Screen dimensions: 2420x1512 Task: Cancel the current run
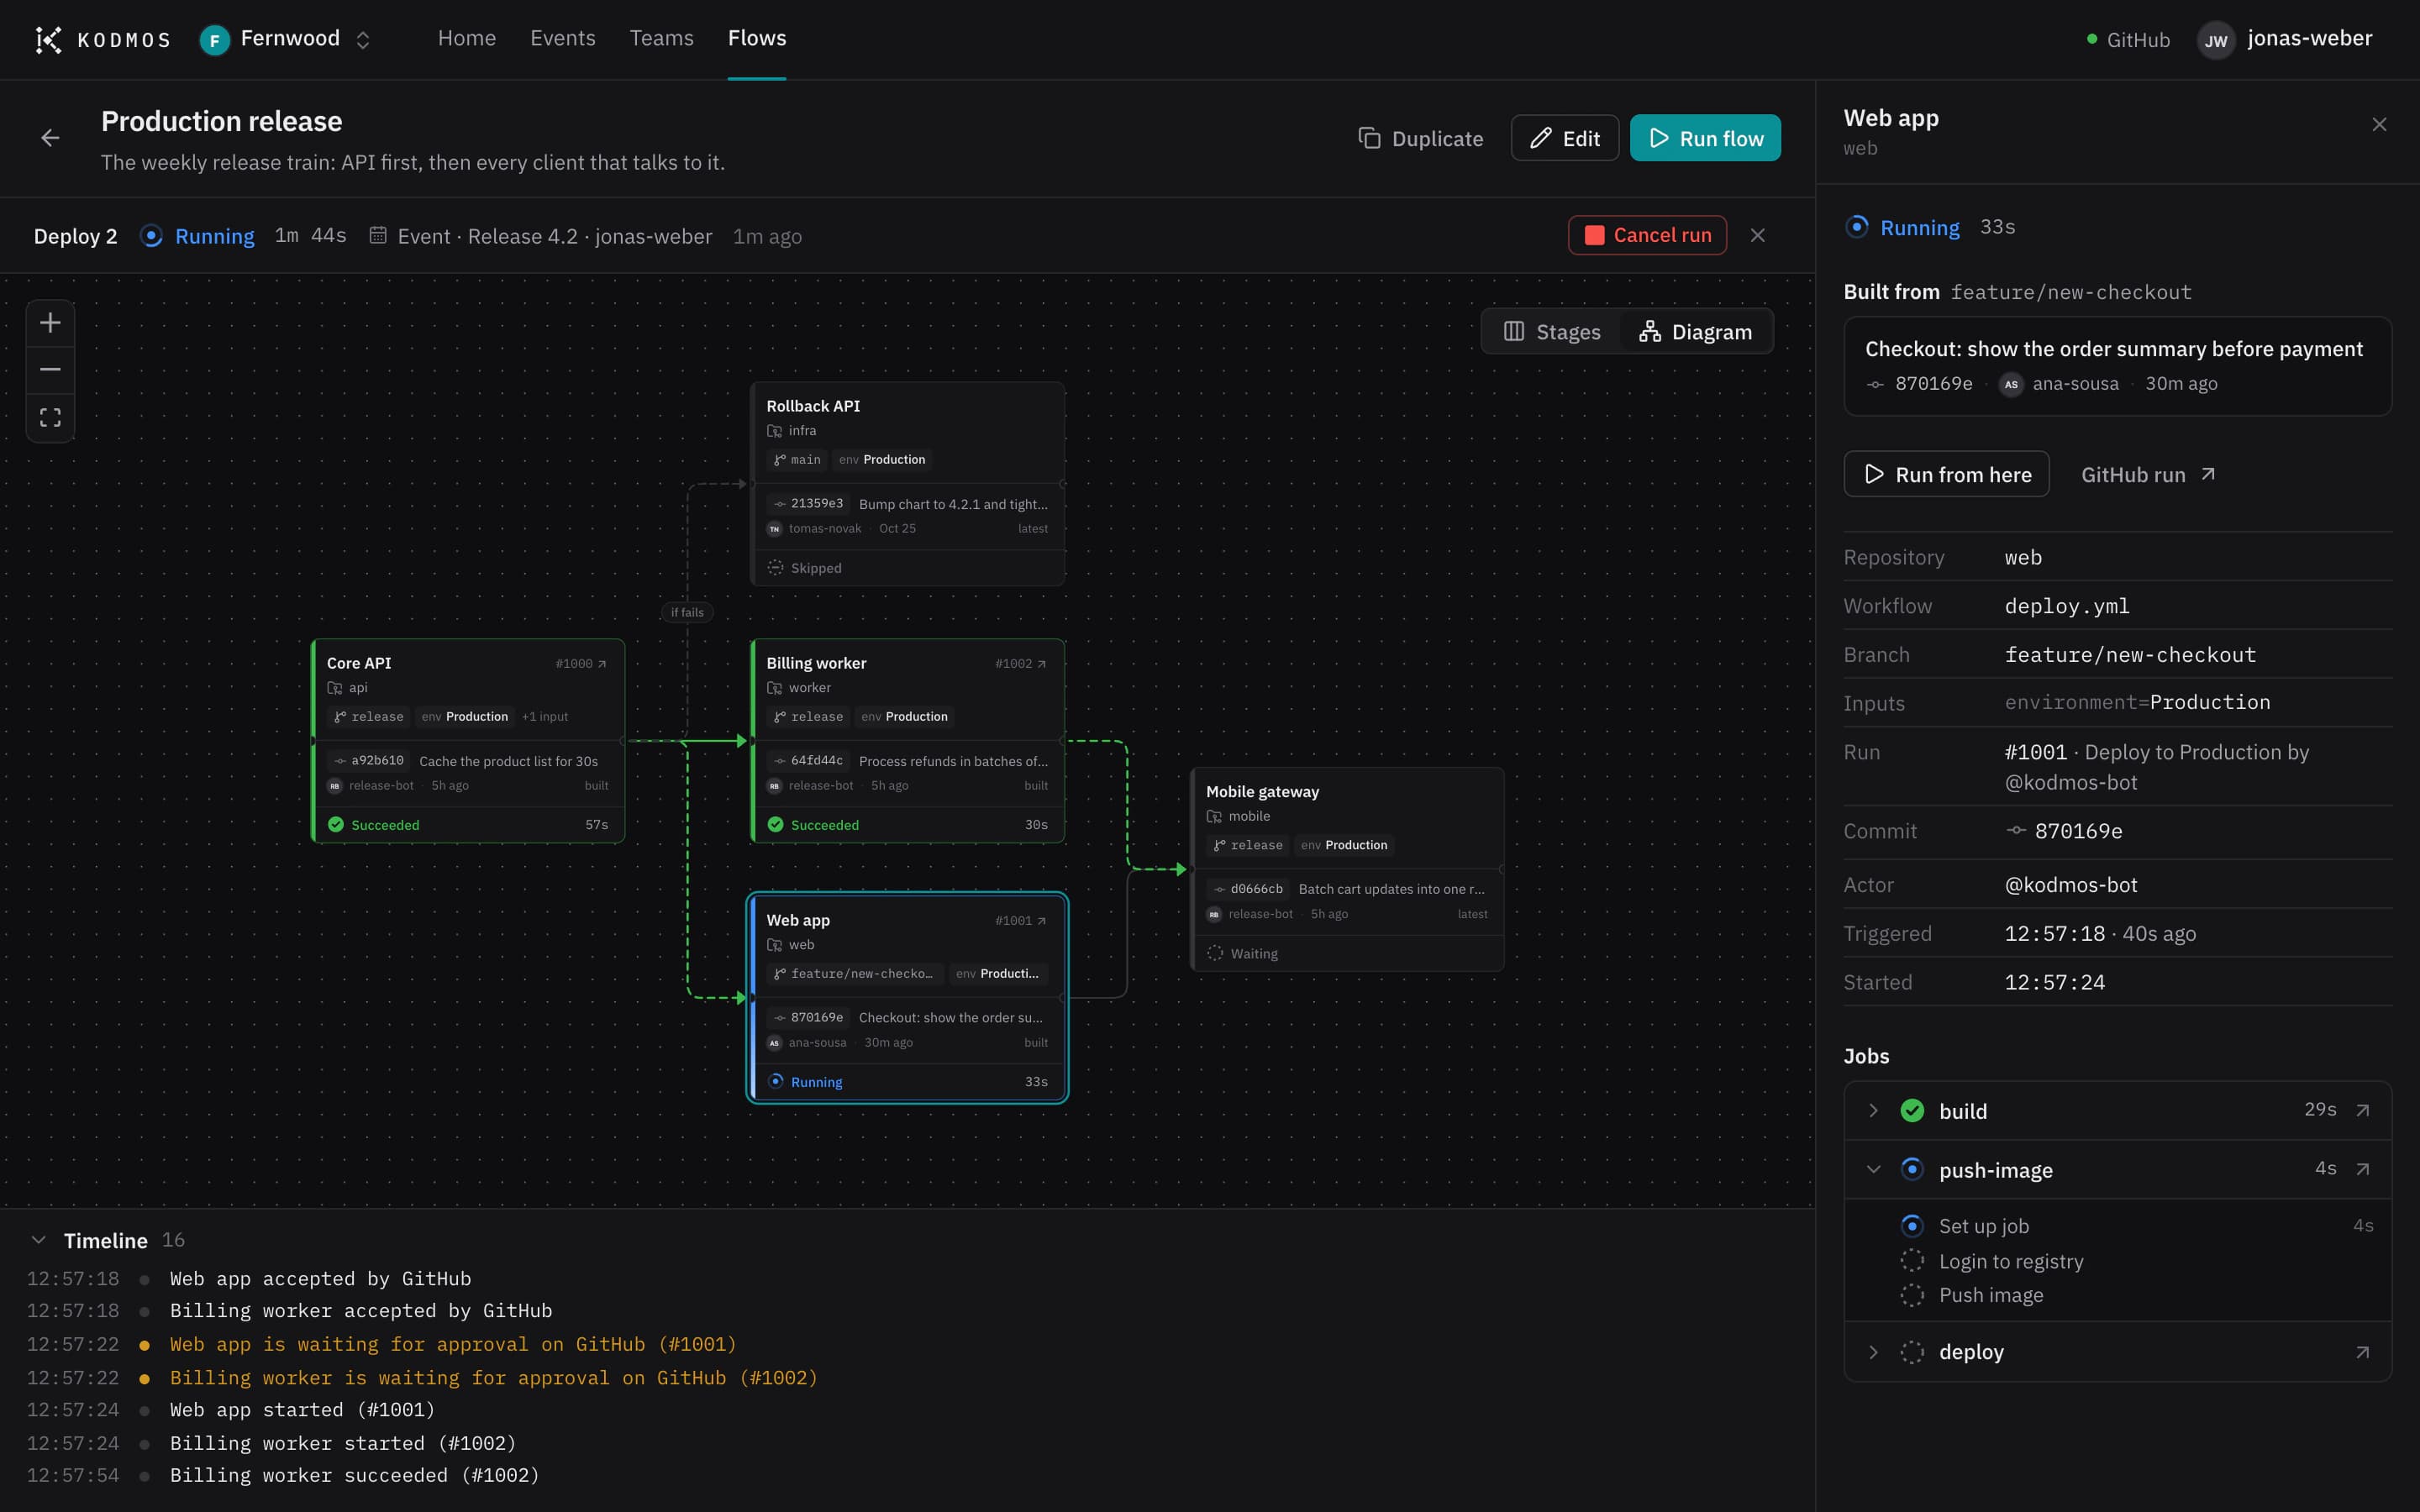coord(1647,235)
